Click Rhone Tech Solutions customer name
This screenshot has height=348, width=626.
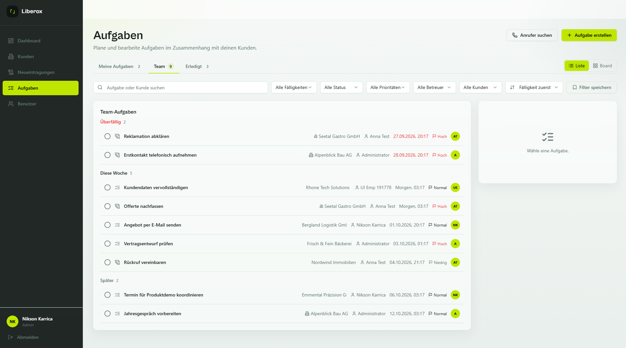(327, 187)
